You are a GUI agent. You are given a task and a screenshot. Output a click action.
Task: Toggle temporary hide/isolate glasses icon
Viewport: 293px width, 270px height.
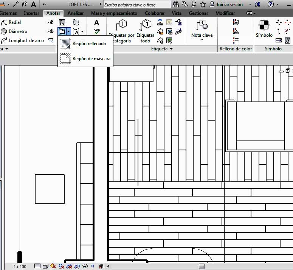85,266
